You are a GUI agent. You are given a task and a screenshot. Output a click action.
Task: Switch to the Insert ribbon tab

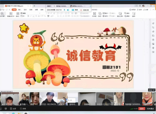tap(20, 10)
